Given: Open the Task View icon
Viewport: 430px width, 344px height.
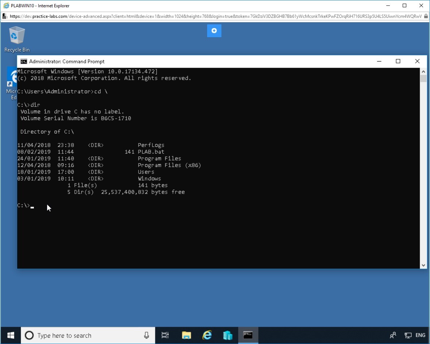Looking at the screenshot, I should coord(165,335).
